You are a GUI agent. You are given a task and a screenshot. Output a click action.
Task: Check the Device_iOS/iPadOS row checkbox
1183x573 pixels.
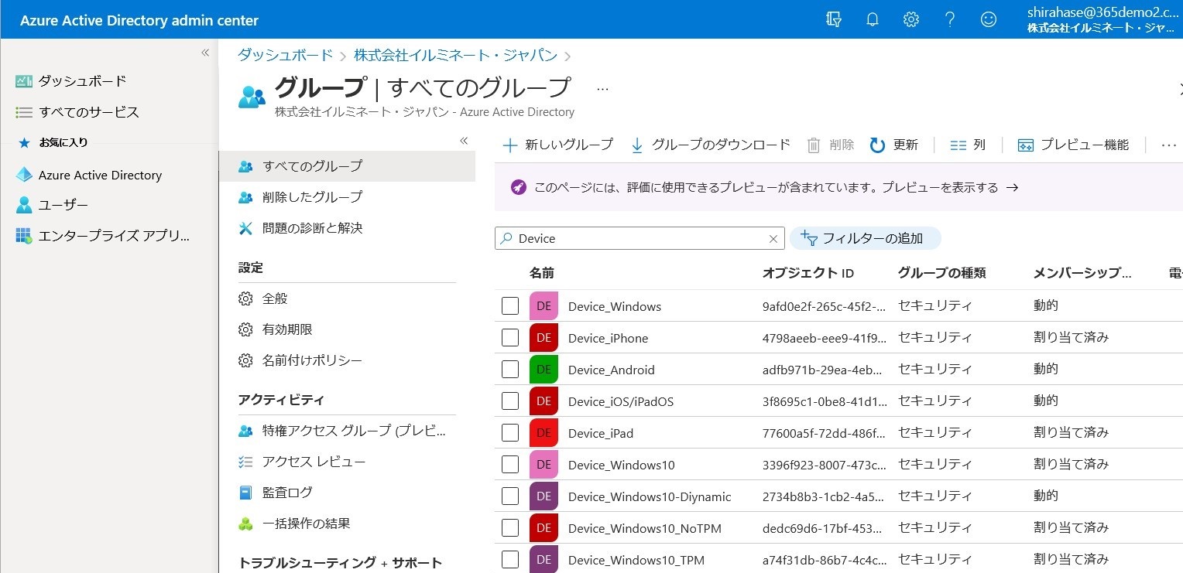pyautogui.click(x=510, y=401)
